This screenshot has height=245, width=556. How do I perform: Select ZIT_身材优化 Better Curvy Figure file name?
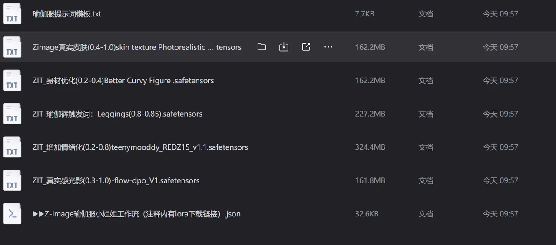pyautogui.click(x=123, y=81)
